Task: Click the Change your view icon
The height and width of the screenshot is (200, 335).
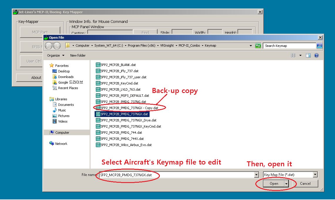Action: (293, 55)
